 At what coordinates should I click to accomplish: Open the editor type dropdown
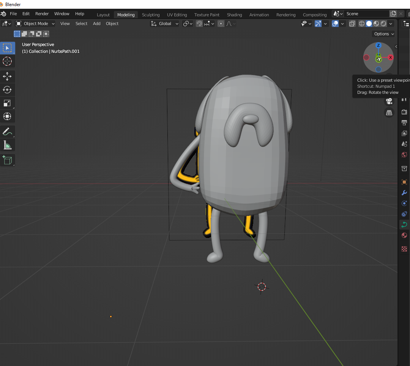6,24
